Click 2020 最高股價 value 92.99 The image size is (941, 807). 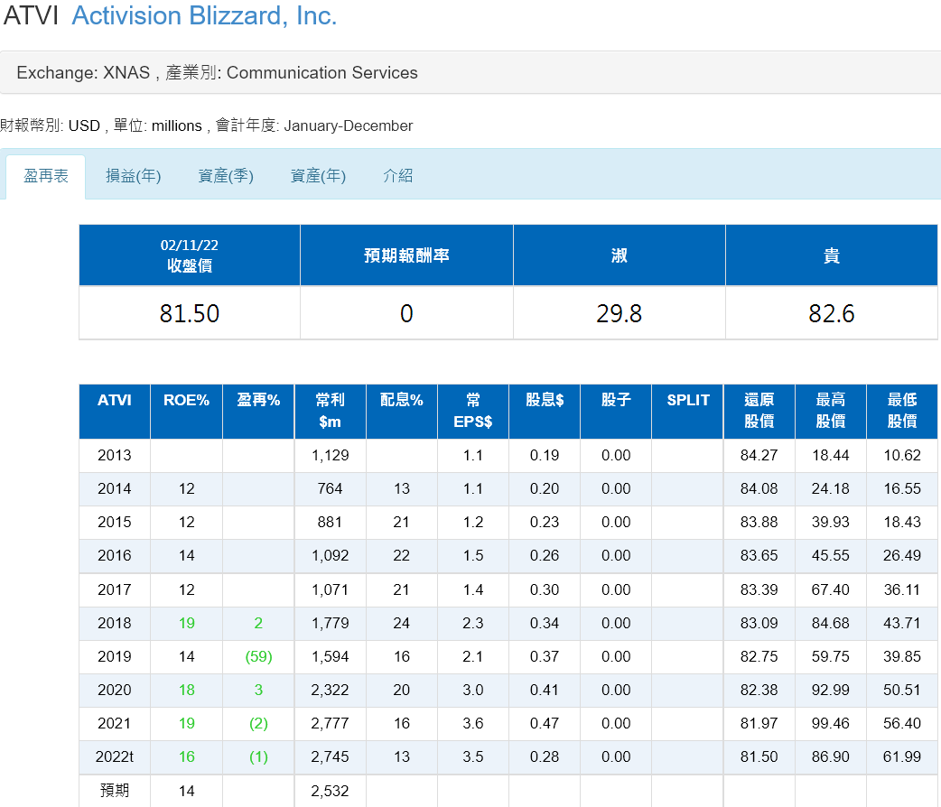pos(831,690)
